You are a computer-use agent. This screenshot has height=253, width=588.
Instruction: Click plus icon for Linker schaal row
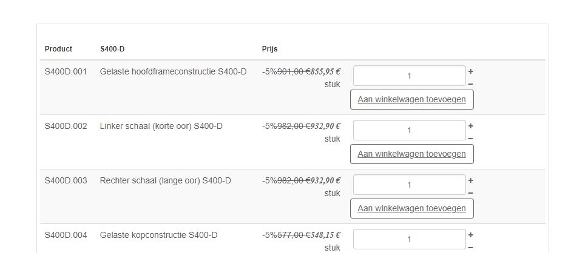click(471, 126)
